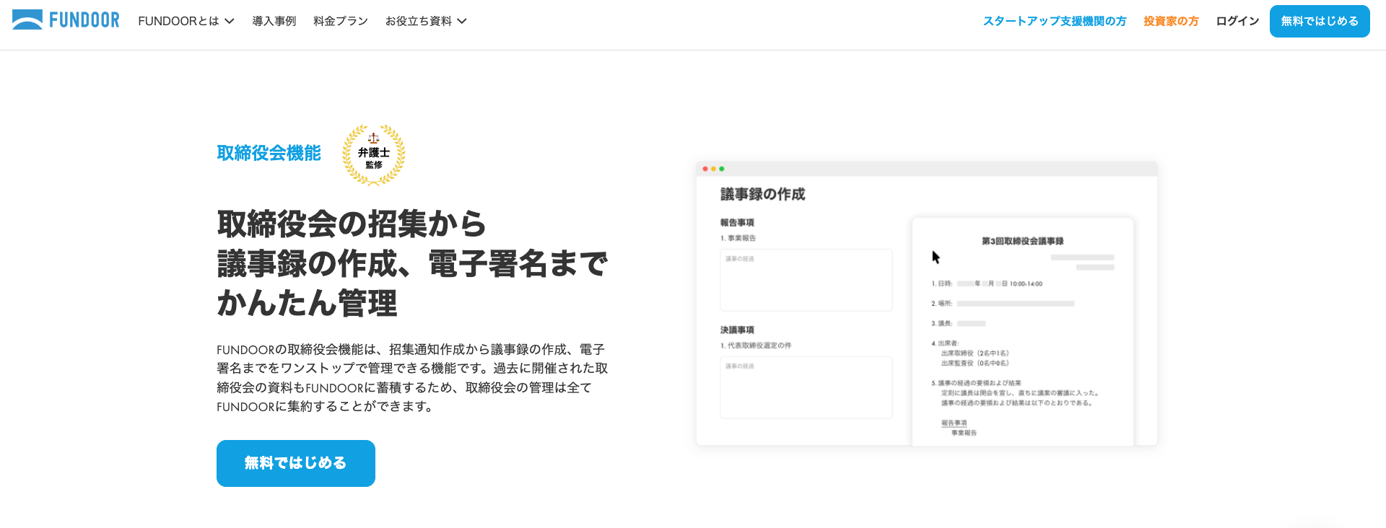Click the 取締役会機能 blue label

point(269,153)
